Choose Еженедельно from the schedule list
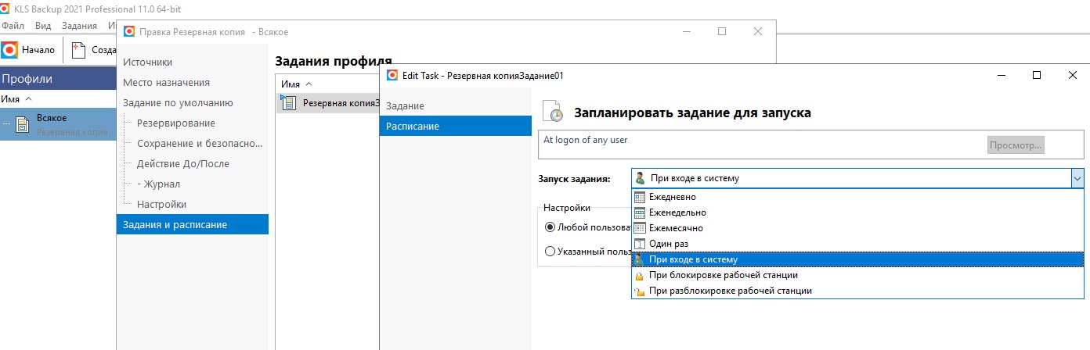This screenshot has width=1090, height=350. pyautogui.click(x=677, y=212)
